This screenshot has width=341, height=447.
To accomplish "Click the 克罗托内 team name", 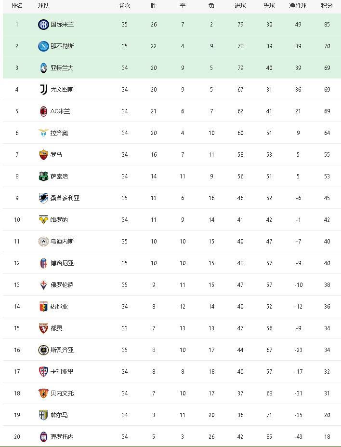I will click(62, 436).
